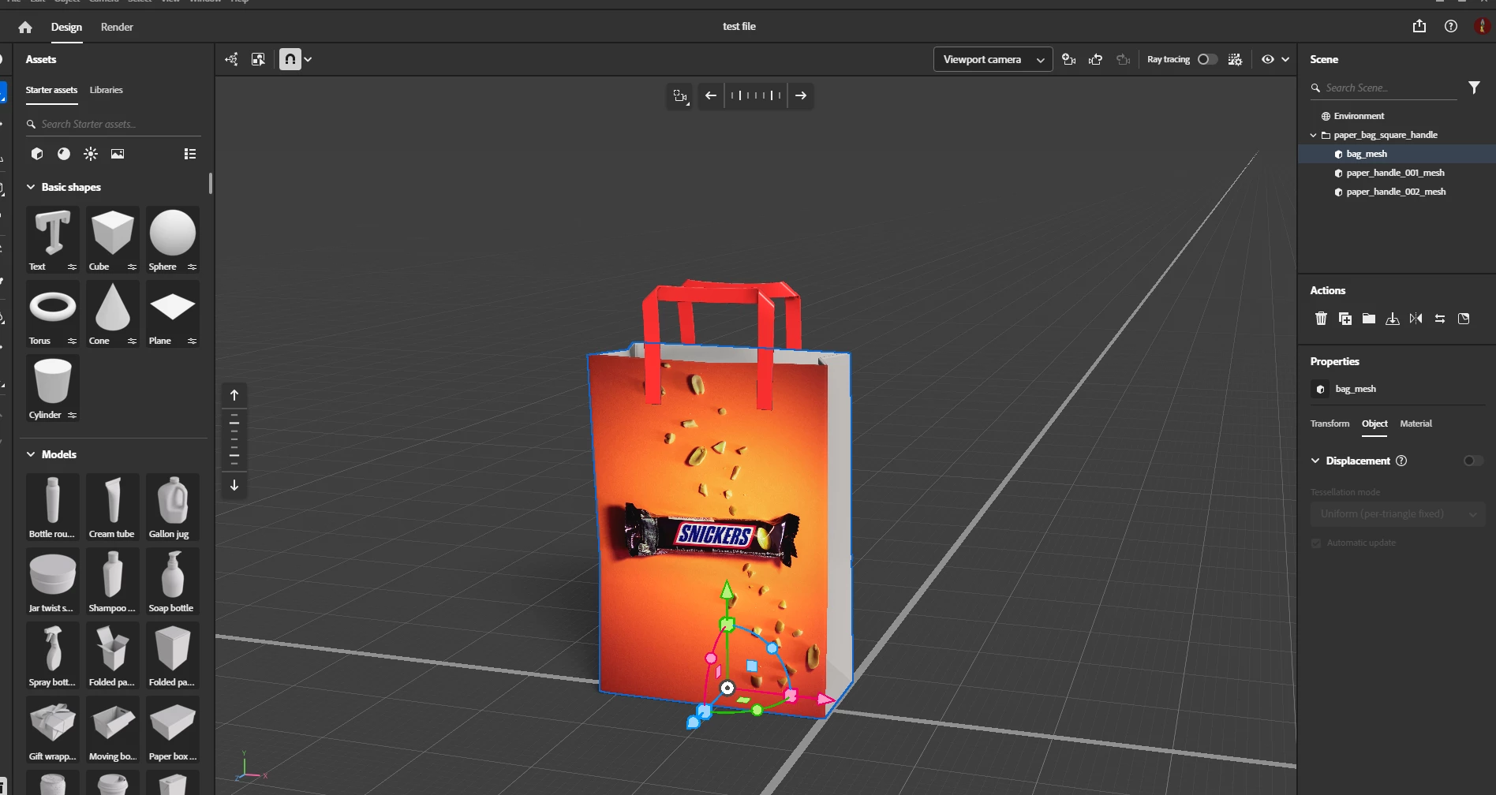The height and width of the screenshot is (795, 1496).
Task: Switch assets to list view
Action: pos(190,154)
